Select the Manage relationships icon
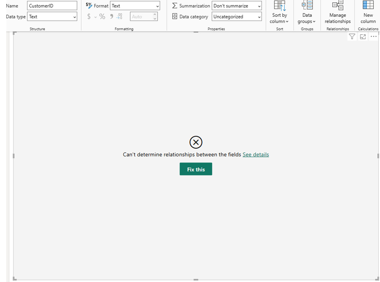 (x=337, y=5)
